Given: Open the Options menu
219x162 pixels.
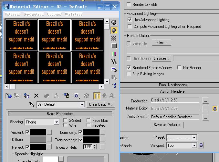Looking at the screenshot, I should tap(54, 14).
